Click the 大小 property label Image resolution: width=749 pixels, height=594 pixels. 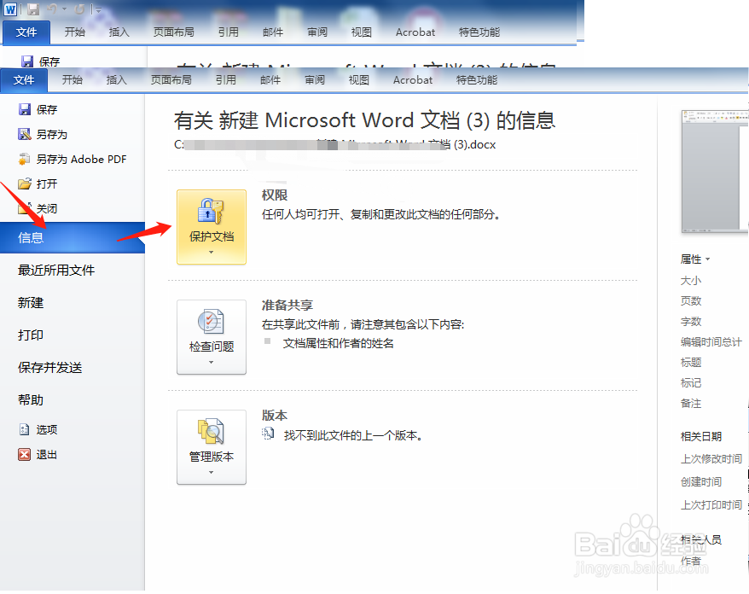coord(691,281)
